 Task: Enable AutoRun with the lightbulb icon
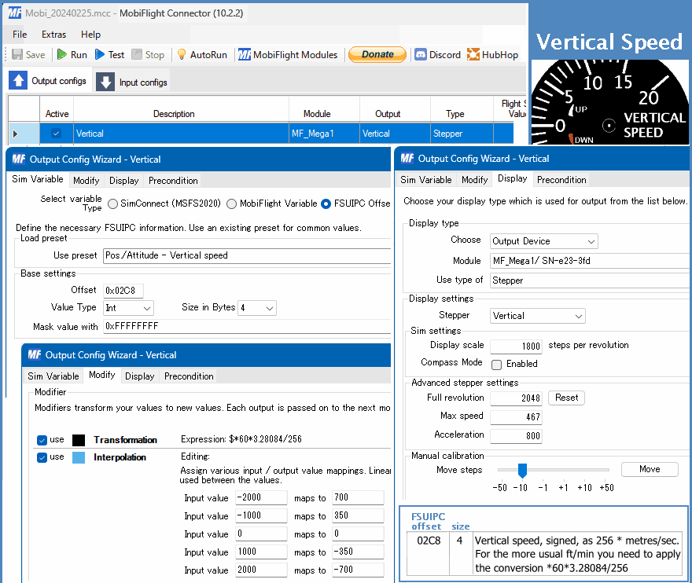click(x=201, y=55)
